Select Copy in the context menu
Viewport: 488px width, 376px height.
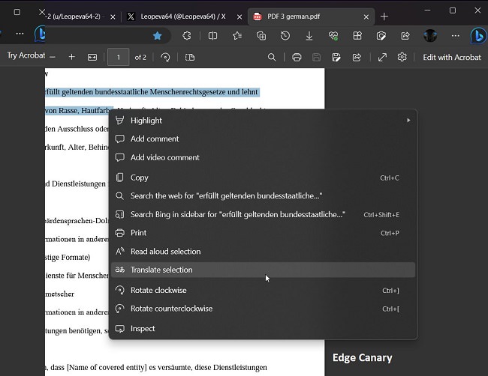tap(140, 178)
